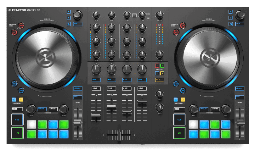The height and width of the screenshot is (150, 255).
Task: Hold the SHIFT button on left deck
Action: (17, 109)
